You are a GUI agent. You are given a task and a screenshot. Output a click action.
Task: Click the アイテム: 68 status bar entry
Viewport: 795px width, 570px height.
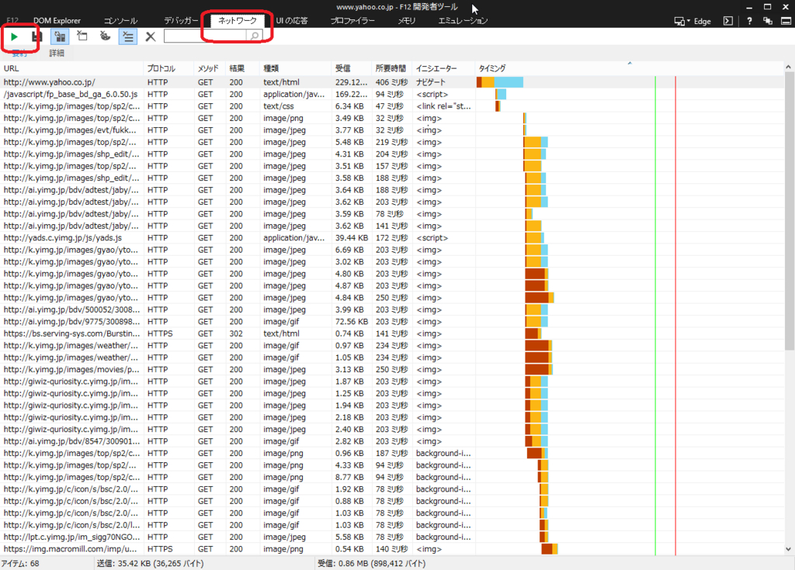pos(20,564)
